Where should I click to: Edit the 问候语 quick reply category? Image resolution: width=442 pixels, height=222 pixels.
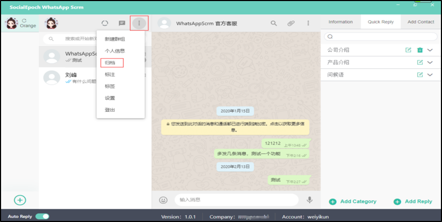pos(420,75)
